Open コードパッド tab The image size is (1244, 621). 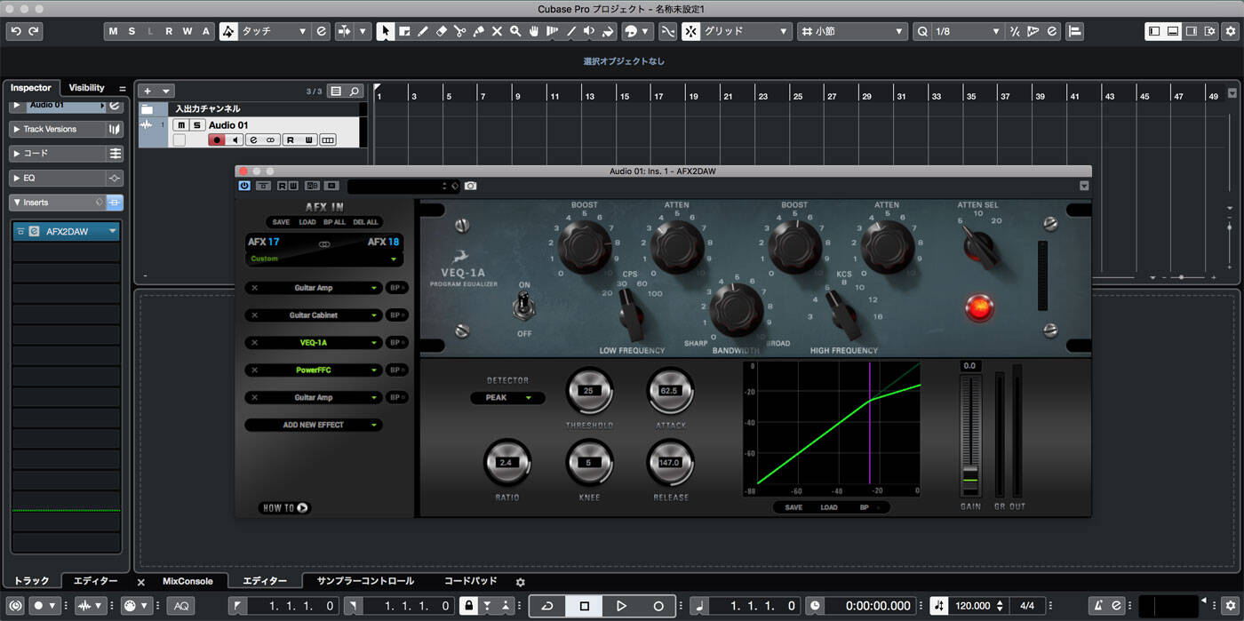470,581
